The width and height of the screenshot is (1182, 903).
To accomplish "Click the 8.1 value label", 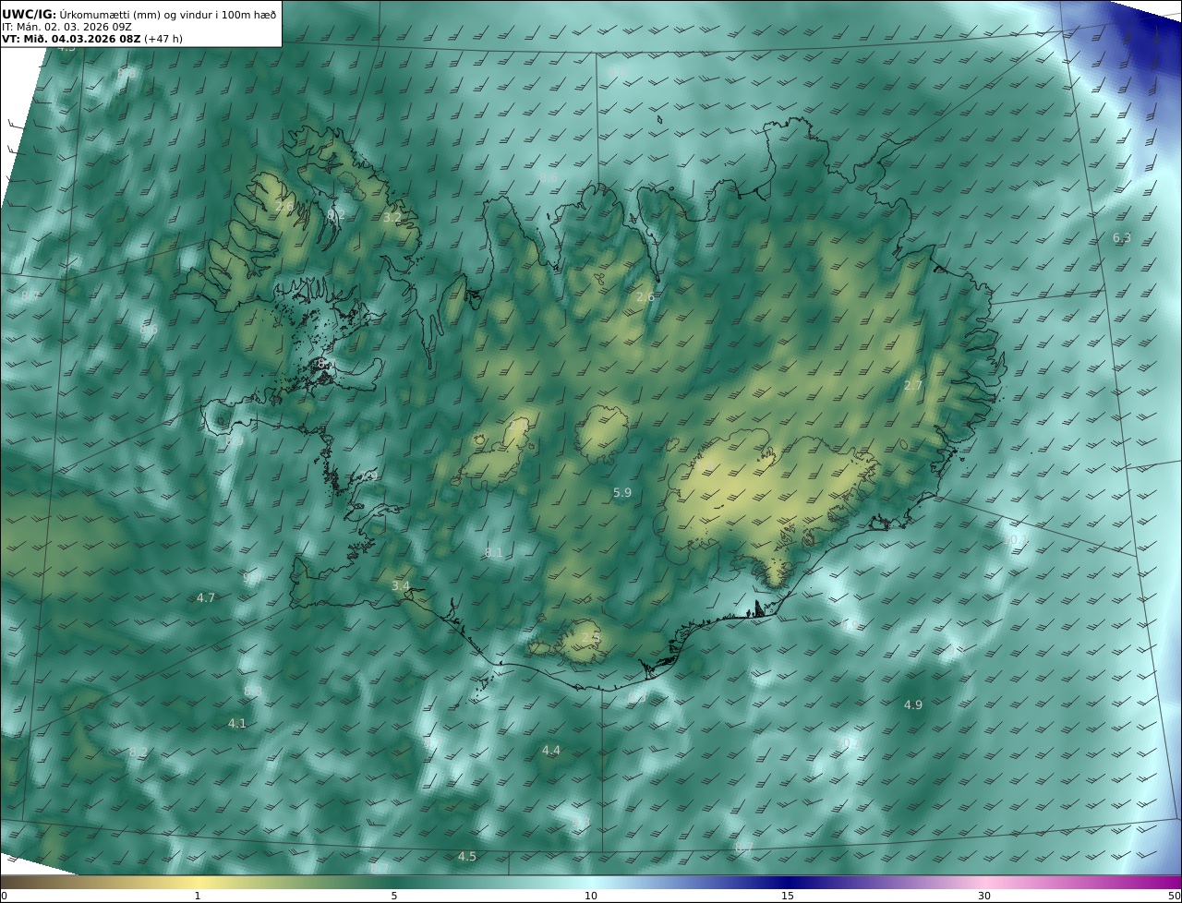I will click(x=494, y=552).
